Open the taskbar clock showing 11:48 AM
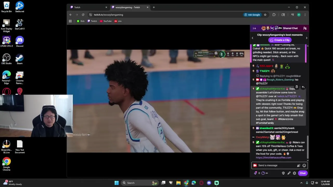This screenshot has width=333, height=187. tap(325, 183)
